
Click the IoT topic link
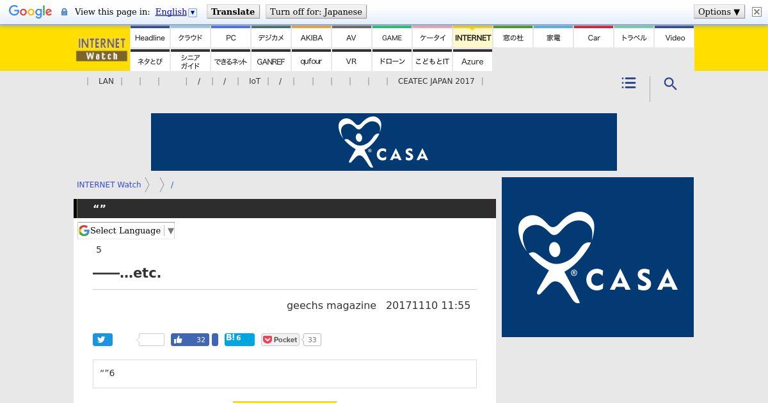click(255, 81)
